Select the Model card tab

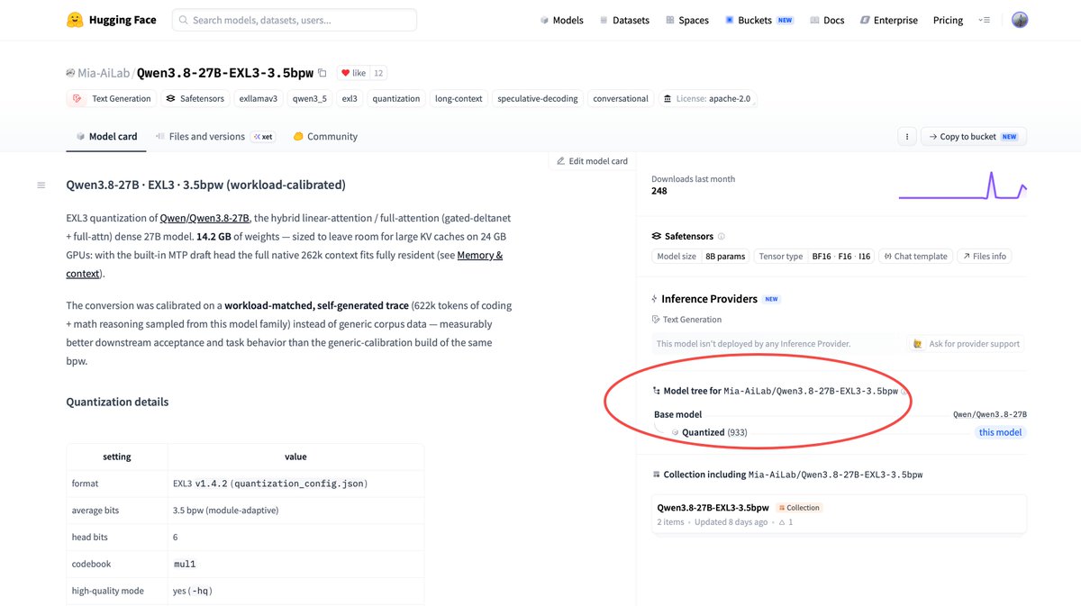106,137
